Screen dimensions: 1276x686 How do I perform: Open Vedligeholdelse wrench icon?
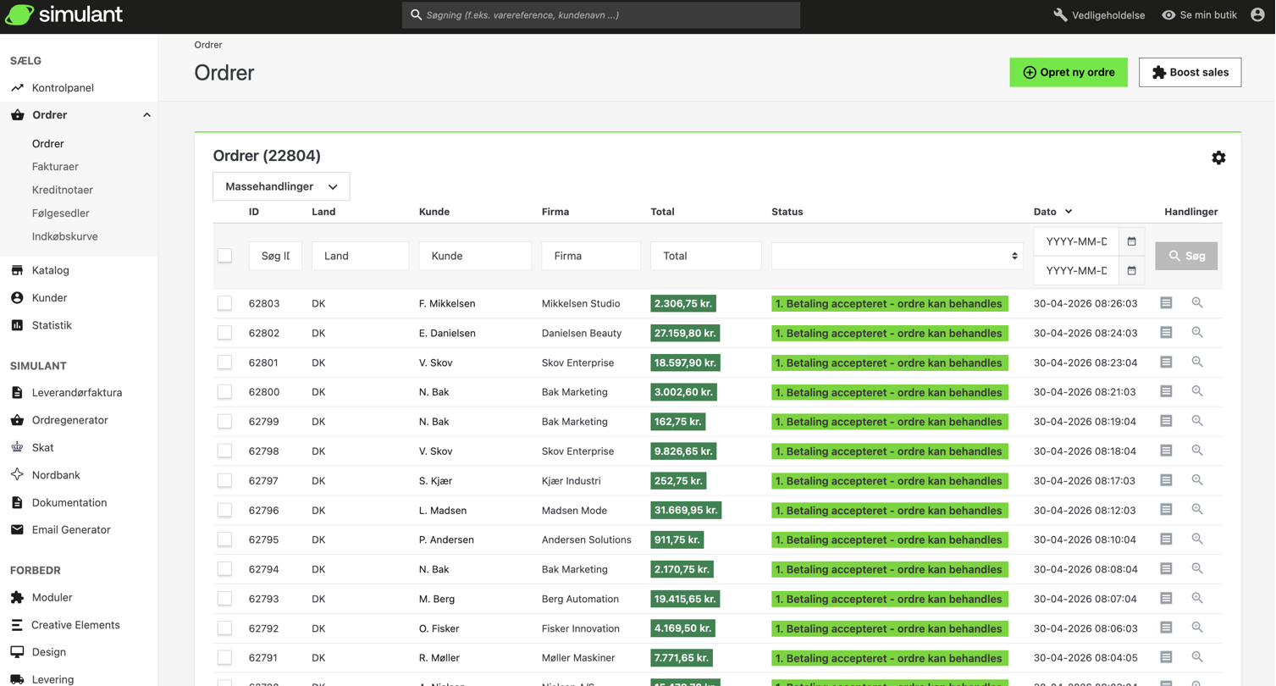1060,15
